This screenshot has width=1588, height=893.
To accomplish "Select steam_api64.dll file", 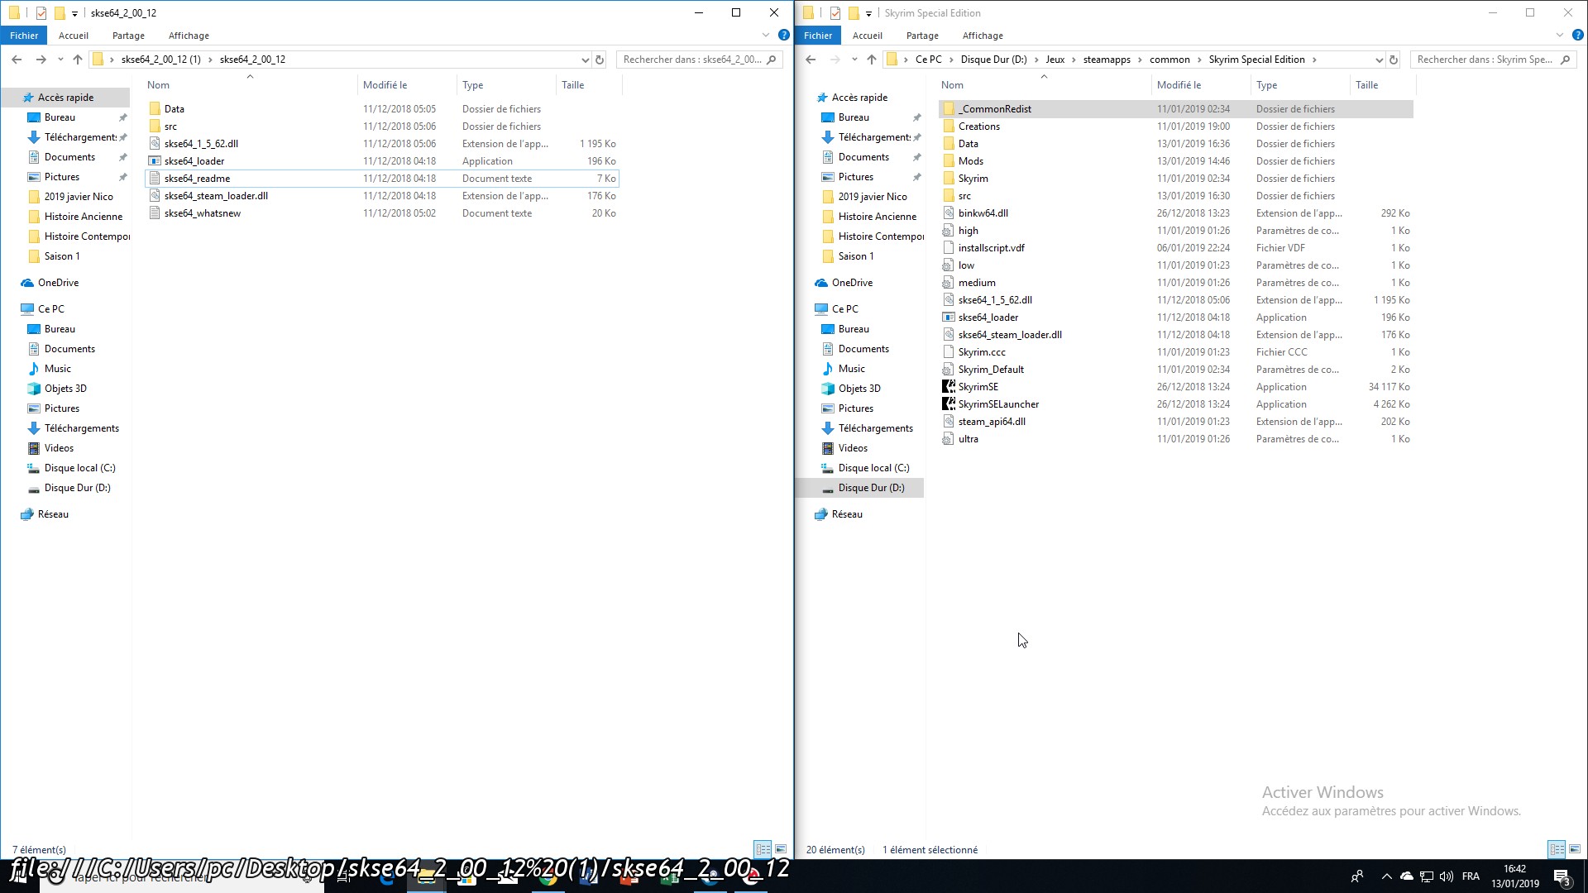I will [x=992, y=422].
